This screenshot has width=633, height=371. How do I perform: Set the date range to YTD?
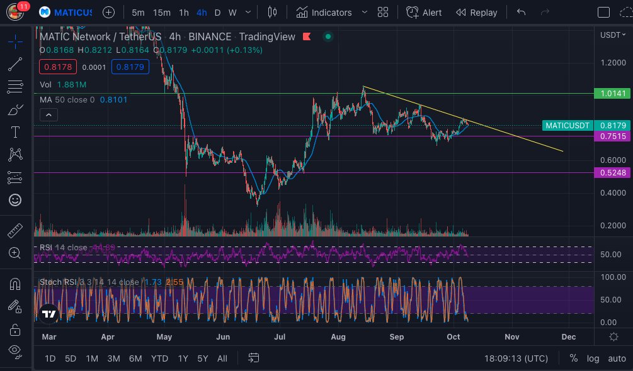159,358
